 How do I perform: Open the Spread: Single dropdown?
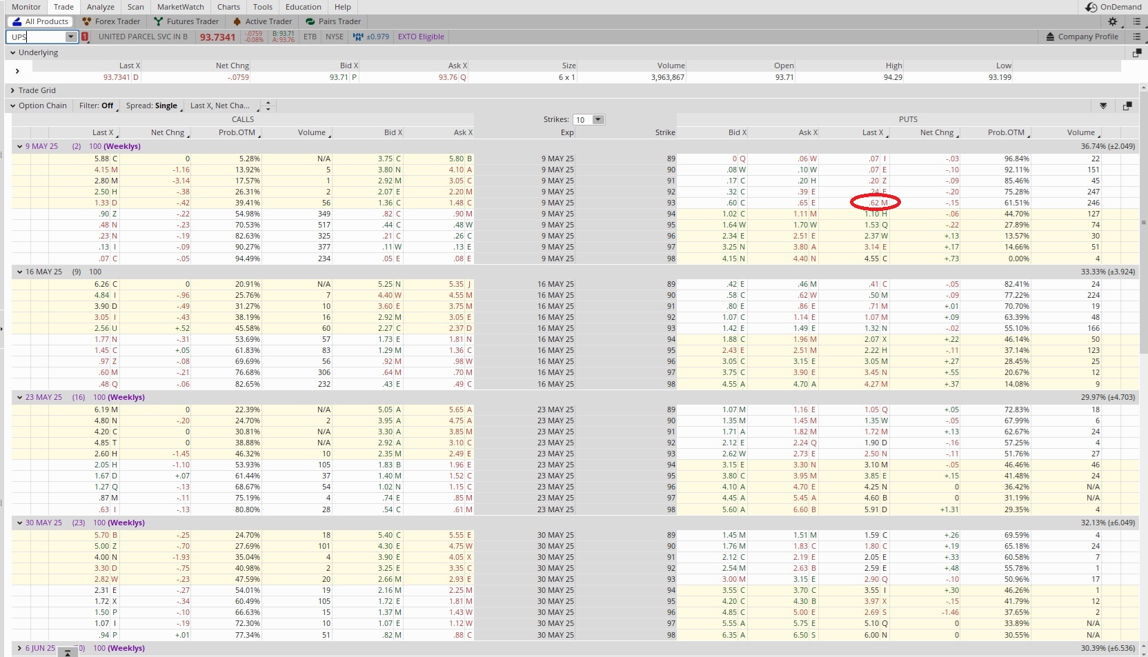(x=153, y=105)
